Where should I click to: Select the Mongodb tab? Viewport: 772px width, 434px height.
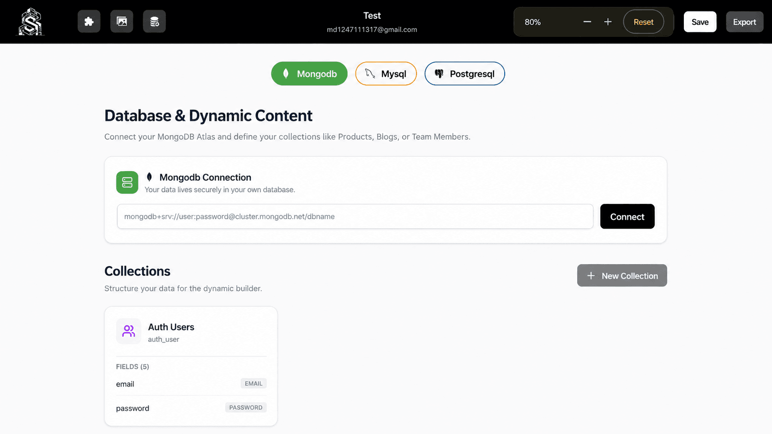(309, 73)
